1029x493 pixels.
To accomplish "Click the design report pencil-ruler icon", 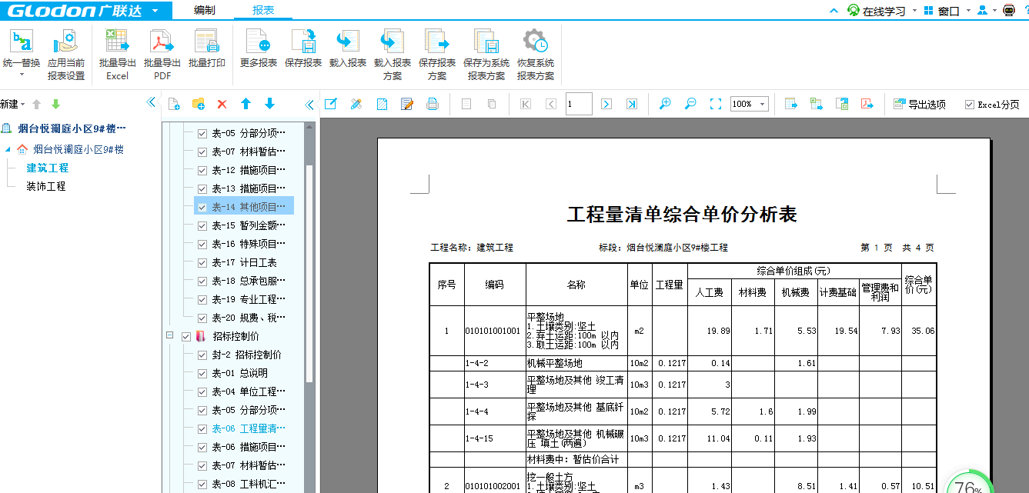I will (x=356, y=104).
